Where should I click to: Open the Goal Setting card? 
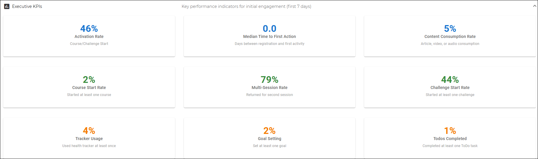point(269,138)
